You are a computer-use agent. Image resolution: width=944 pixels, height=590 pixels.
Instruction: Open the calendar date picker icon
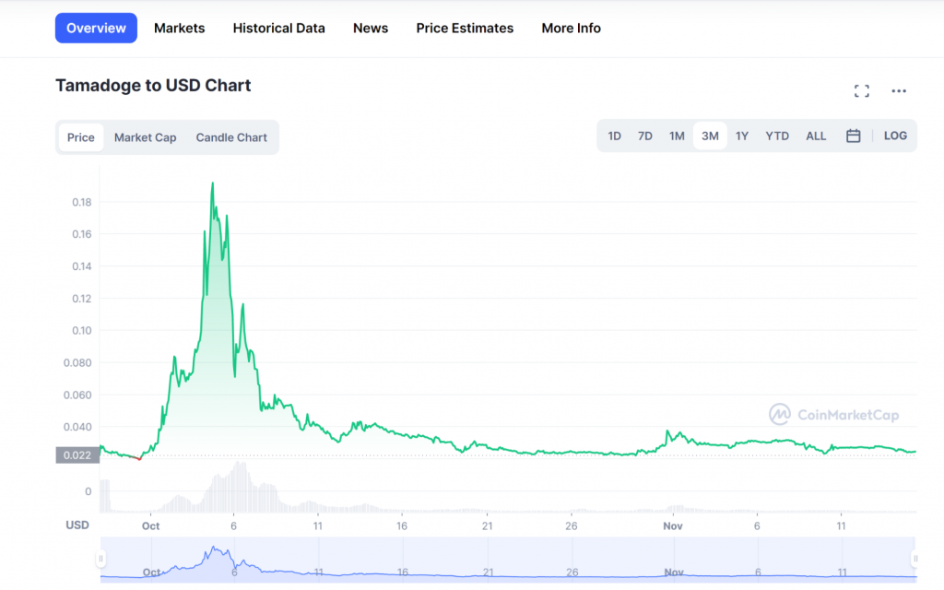click(853, 135)
